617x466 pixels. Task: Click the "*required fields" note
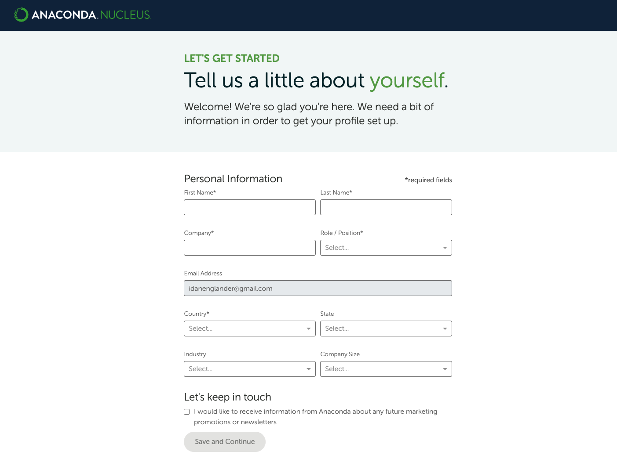coord(428,180)
